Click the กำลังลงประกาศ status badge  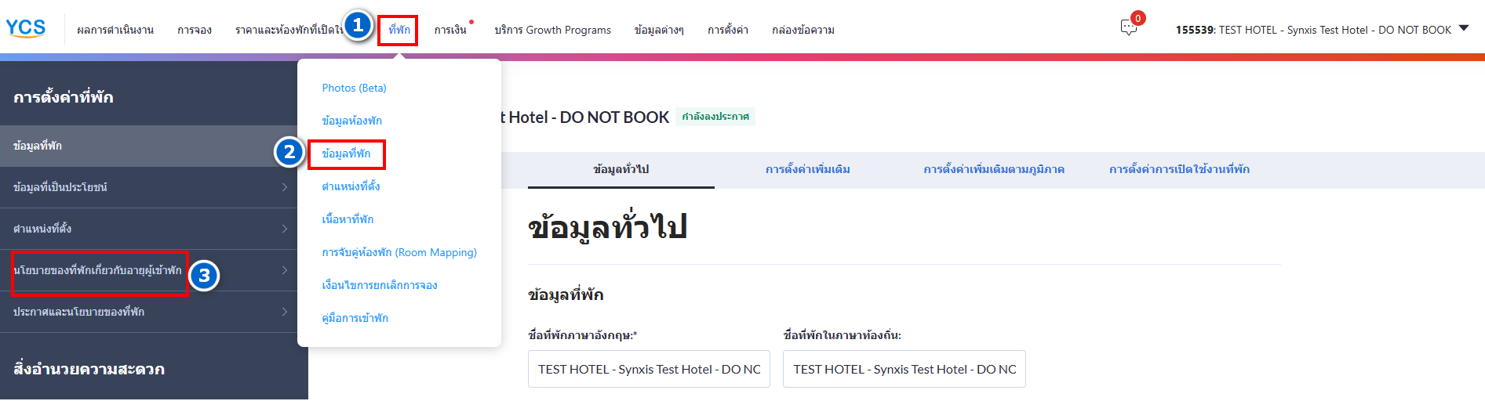[715, 117]
